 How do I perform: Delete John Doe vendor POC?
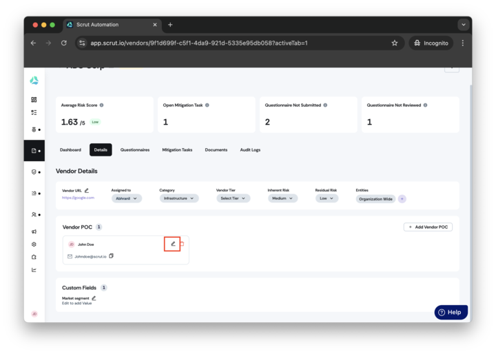pos(182,244)
